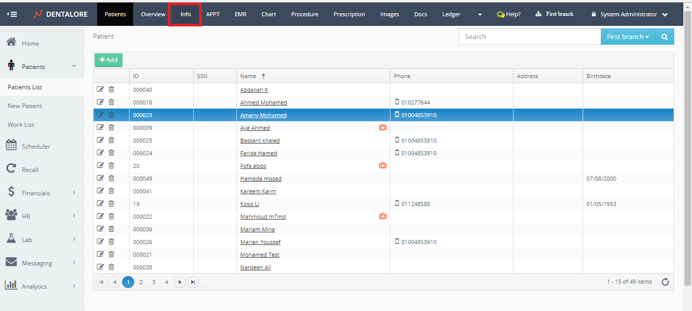Go to last page of patient list
The height and width of the screenshot is (311, 692).
pos(193,282)
